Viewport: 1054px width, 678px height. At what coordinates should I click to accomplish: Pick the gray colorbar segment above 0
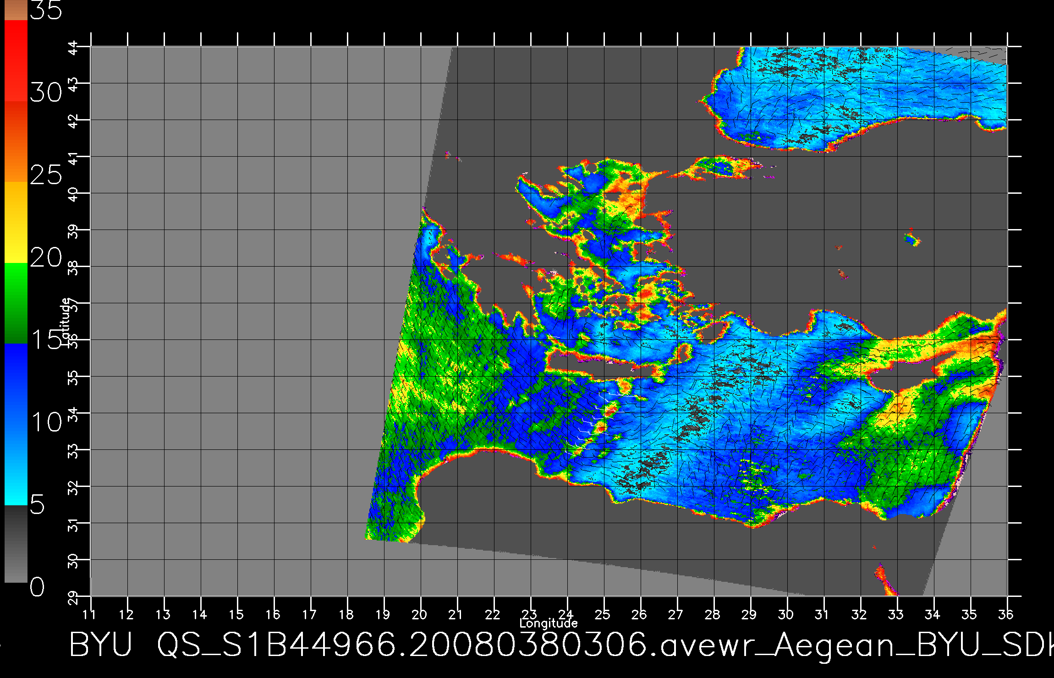[x=16, y=544]
